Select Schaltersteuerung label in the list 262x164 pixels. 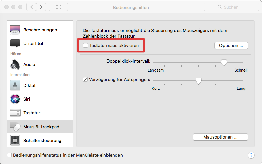42,140
